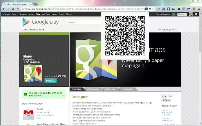The image size is (202, 126).
Task: Select the Overview tab
Action: point(76,89)
